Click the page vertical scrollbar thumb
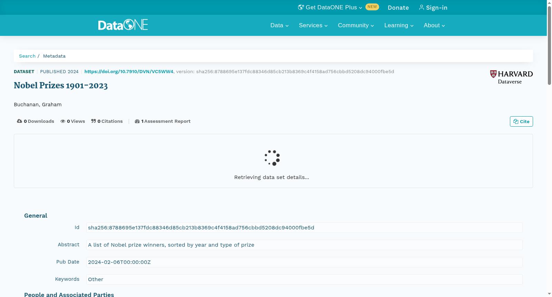This screenshot has height=297, width=552. 549,45
